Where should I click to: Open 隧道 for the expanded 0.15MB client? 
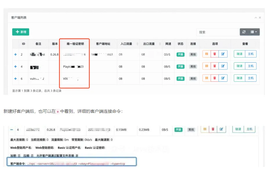click(238, 129)
